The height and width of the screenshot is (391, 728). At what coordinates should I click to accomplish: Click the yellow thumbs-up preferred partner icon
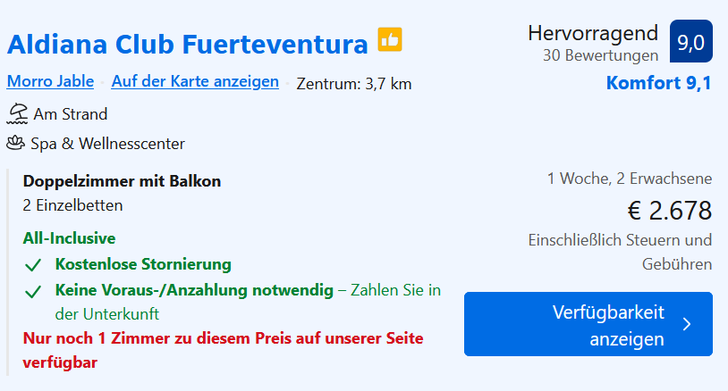click(x=389, y=40)
